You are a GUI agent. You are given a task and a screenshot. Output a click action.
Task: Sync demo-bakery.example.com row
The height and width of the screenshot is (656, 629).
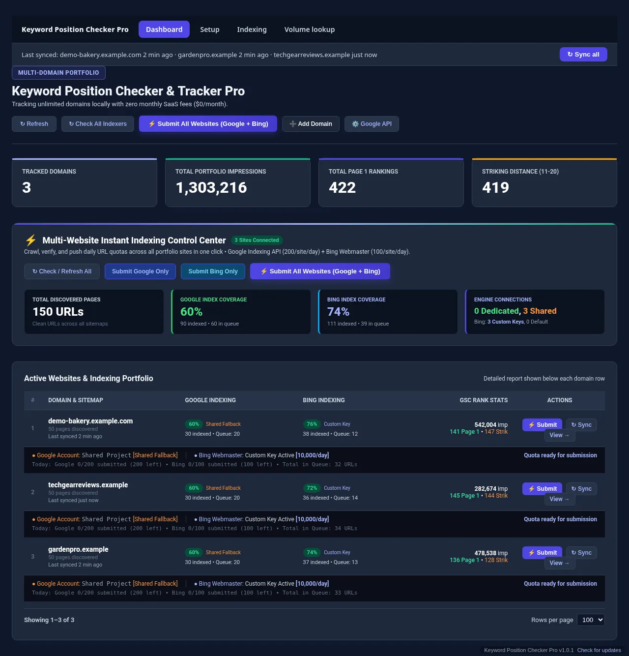coord(581,425)
